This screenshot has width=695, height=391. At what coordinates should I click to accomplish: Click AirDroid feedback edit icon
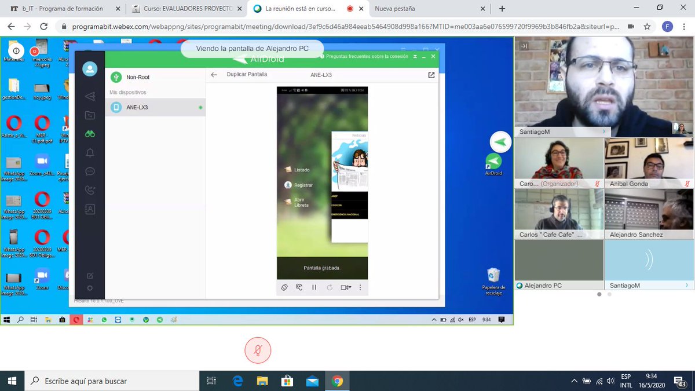pos(90,276)
